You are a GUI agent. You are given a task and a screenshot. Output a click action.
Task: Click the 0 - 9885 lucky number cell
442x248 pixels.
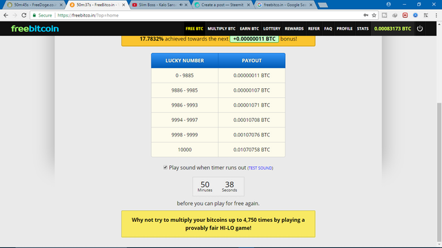tap(184, 75)
